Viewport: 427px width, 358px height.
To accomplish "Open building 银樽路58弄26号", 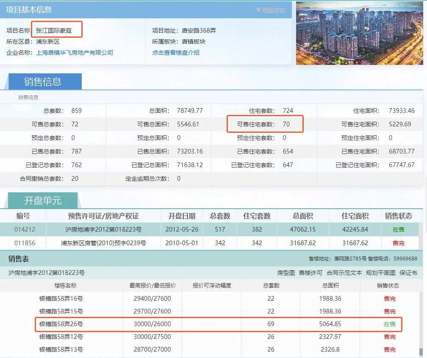I will tap(61, 324).
